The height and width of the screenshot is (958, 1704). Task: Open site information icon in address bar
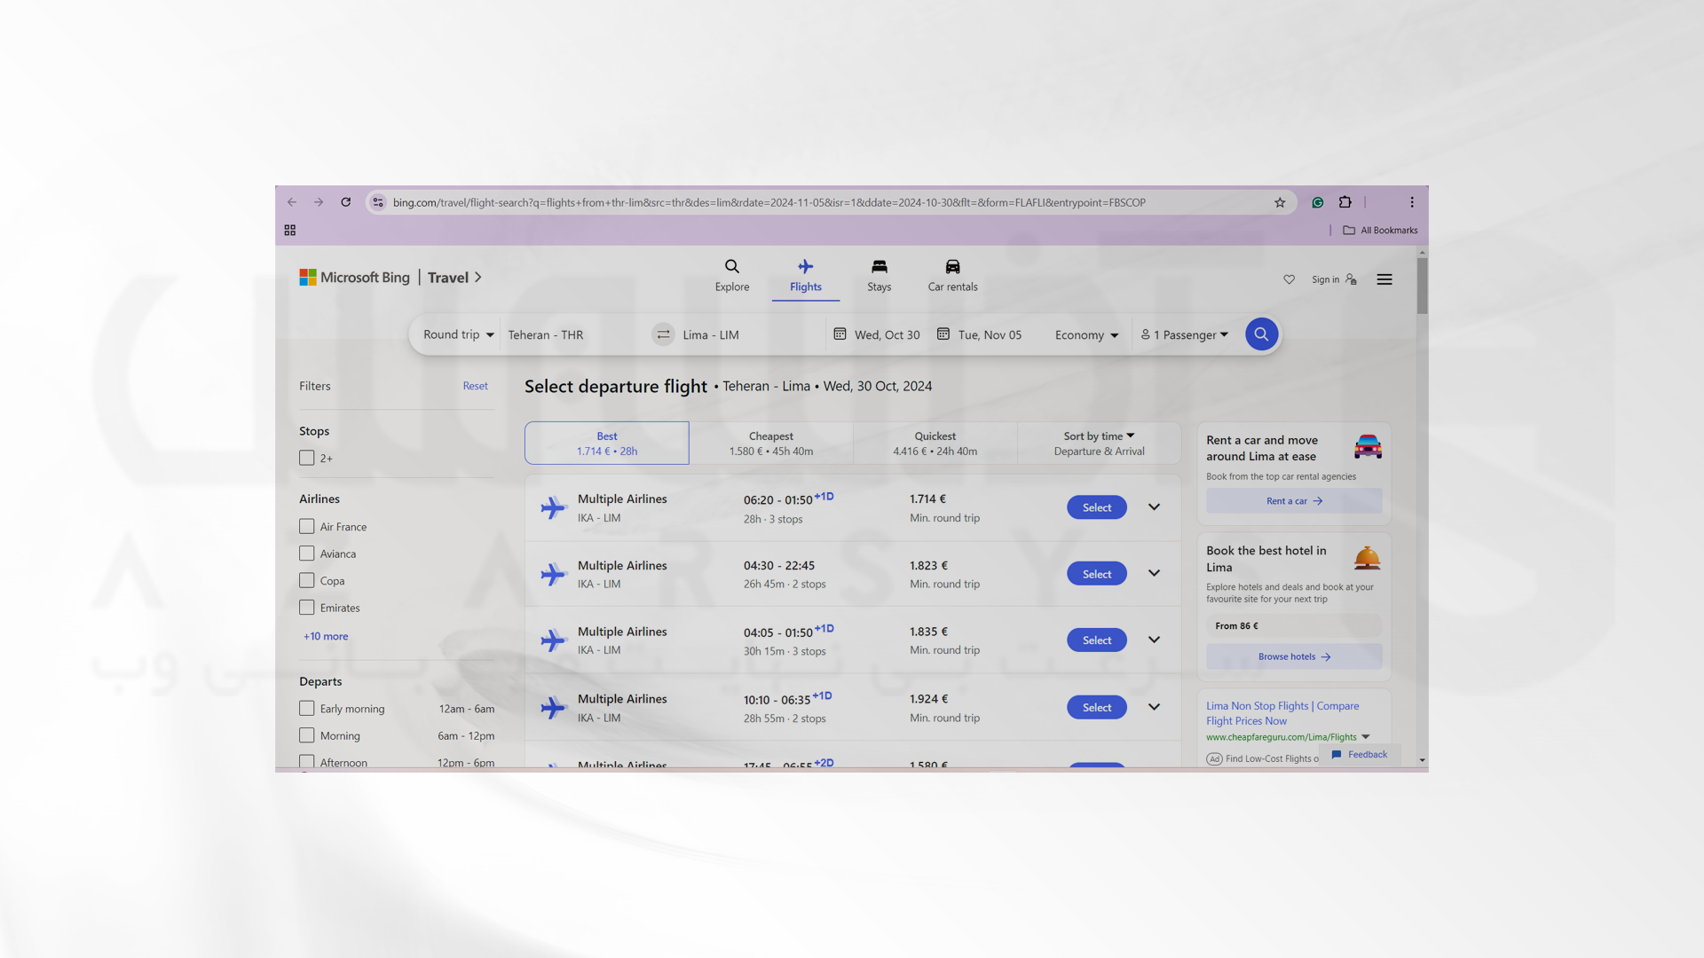coord(378,202)
